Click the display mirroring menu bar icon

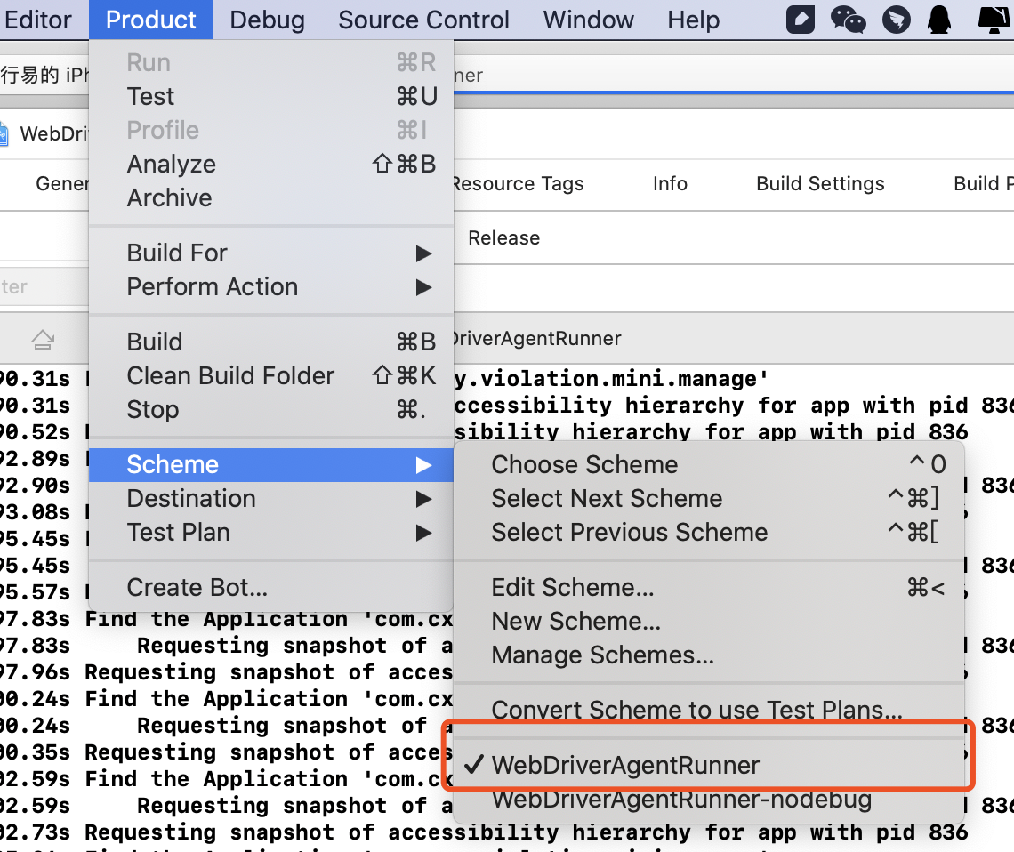[994, 20]
